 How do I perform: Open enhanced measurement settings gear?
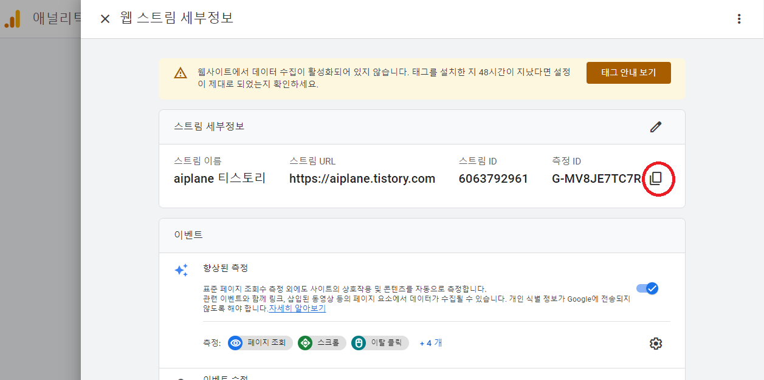pyautogui.click(x=655, y=344)
